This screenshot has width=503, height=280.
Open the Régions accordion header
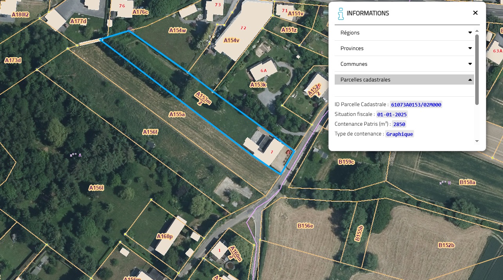tap(404, 33)
